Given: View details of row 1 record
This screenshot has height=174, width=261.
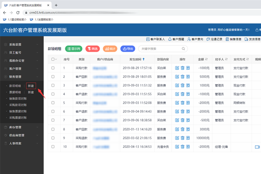Looking at the screenshot, I should tap(188, 68).
